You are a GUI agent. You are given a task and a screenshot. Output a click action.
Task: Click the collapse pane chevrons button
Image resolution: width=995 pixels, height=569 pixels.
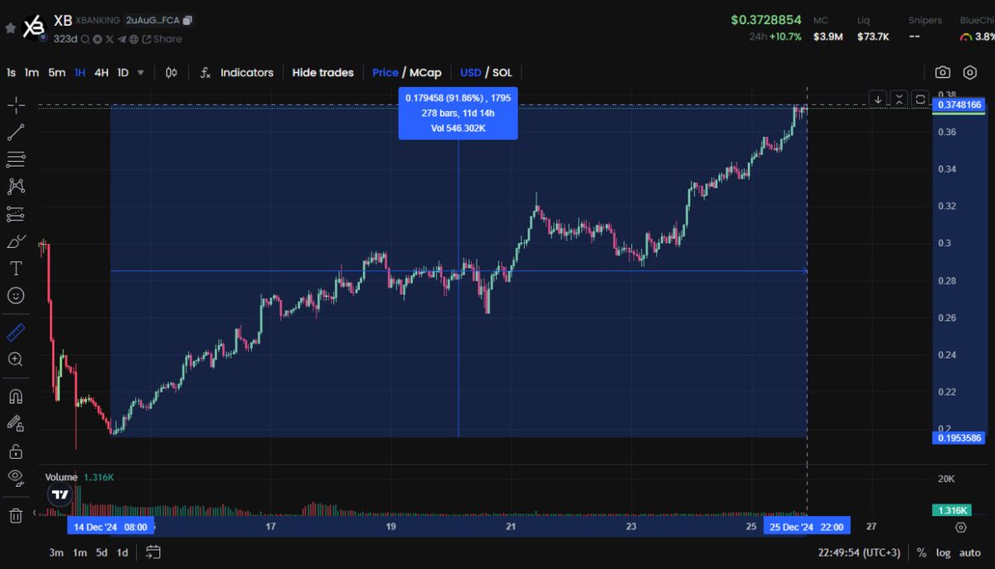[x=899, y=99]
